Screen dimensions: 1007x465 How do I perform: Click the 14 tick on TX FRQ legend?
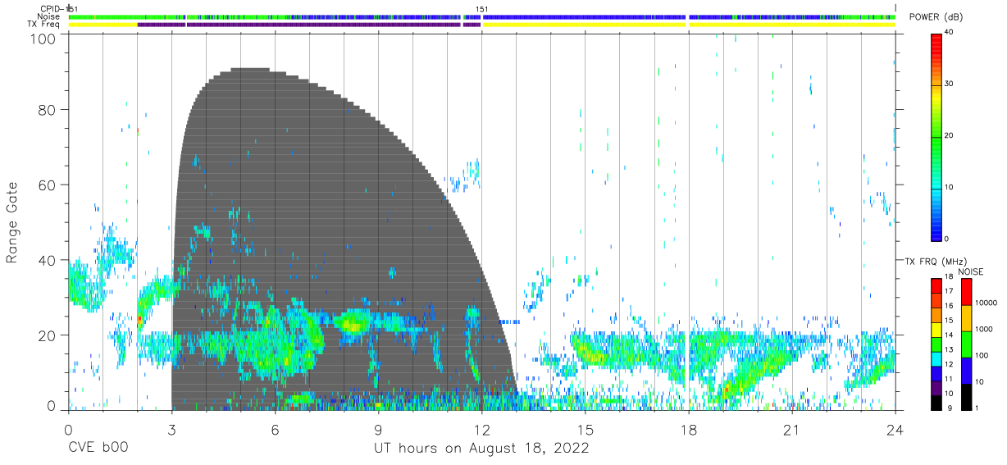pos(950,335)
